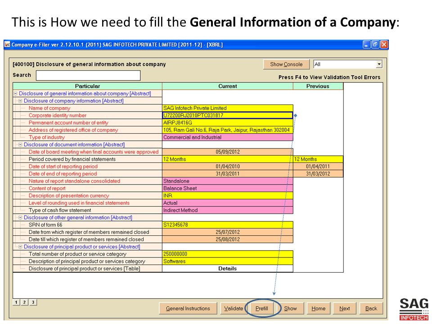Select Type of industry 'Commercial and Industrial' cell
Image resolution: width=432 pixels, height=324 pixels.
pos(228,137)
